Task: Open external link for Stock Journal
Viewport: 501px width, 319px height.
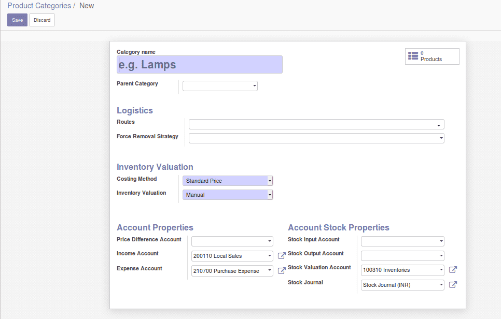Action: tap(453, 284)
